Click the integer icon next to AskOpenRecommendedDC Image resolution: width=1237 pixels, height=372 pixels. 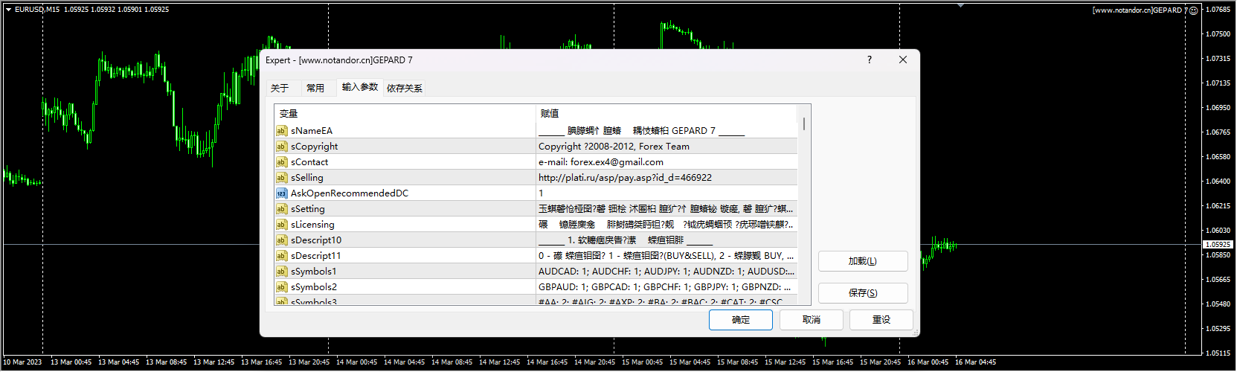coord(281,193)
